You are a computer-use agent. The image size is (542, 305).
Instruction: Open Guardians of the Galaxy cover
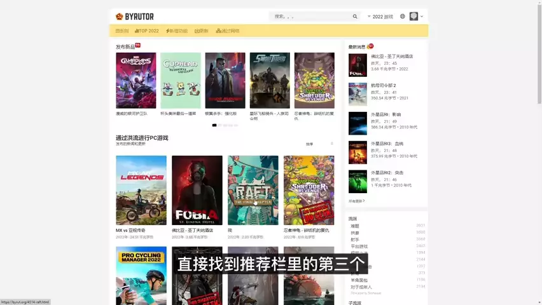point(136,81)
